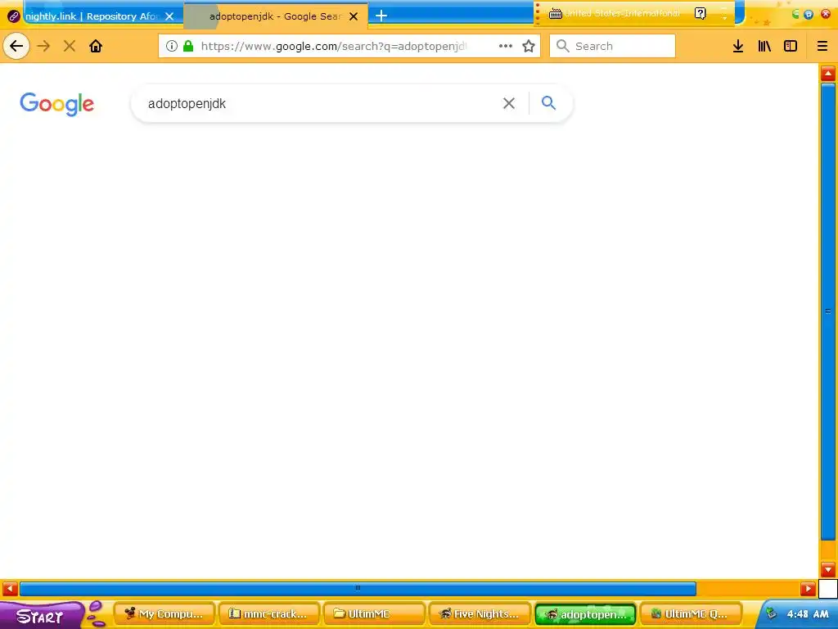838x629 pixels.
Task: Select the adoptopenjdk Google Search tab
Action: point(275,16)
